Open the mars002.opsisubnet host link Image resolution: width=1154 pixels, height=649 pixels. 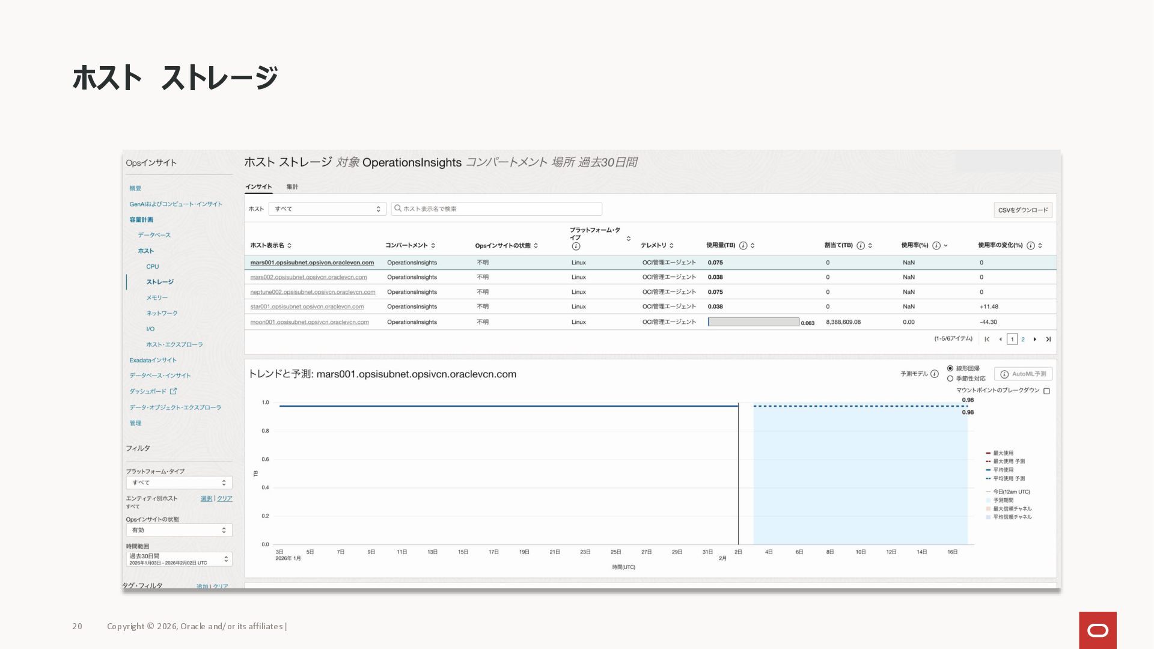pos(308,277)
